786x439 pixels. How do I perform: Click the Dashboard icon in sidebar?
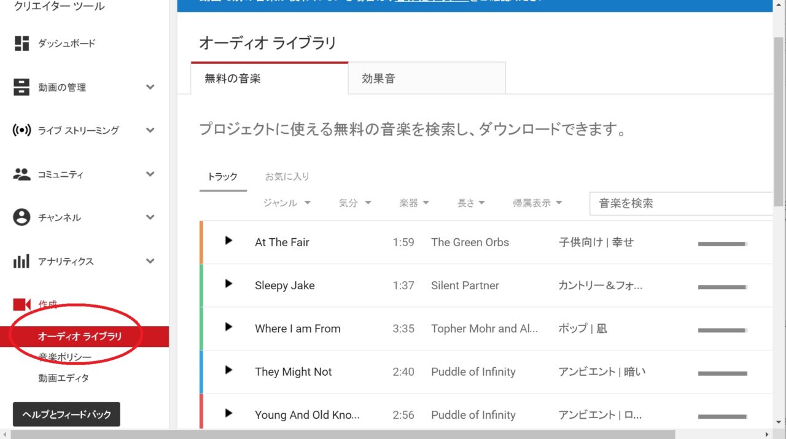[x=21, y=44]
